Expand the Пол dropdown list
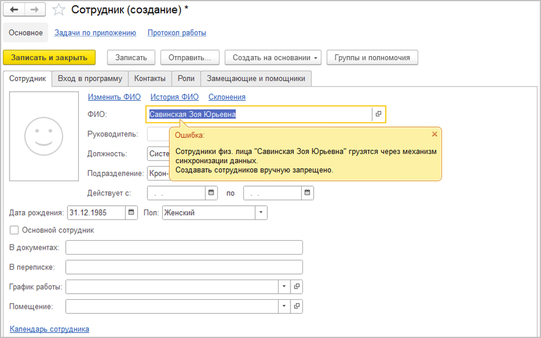Image resolution: width=541 pixels, height=338 pixels. point(261,212)
